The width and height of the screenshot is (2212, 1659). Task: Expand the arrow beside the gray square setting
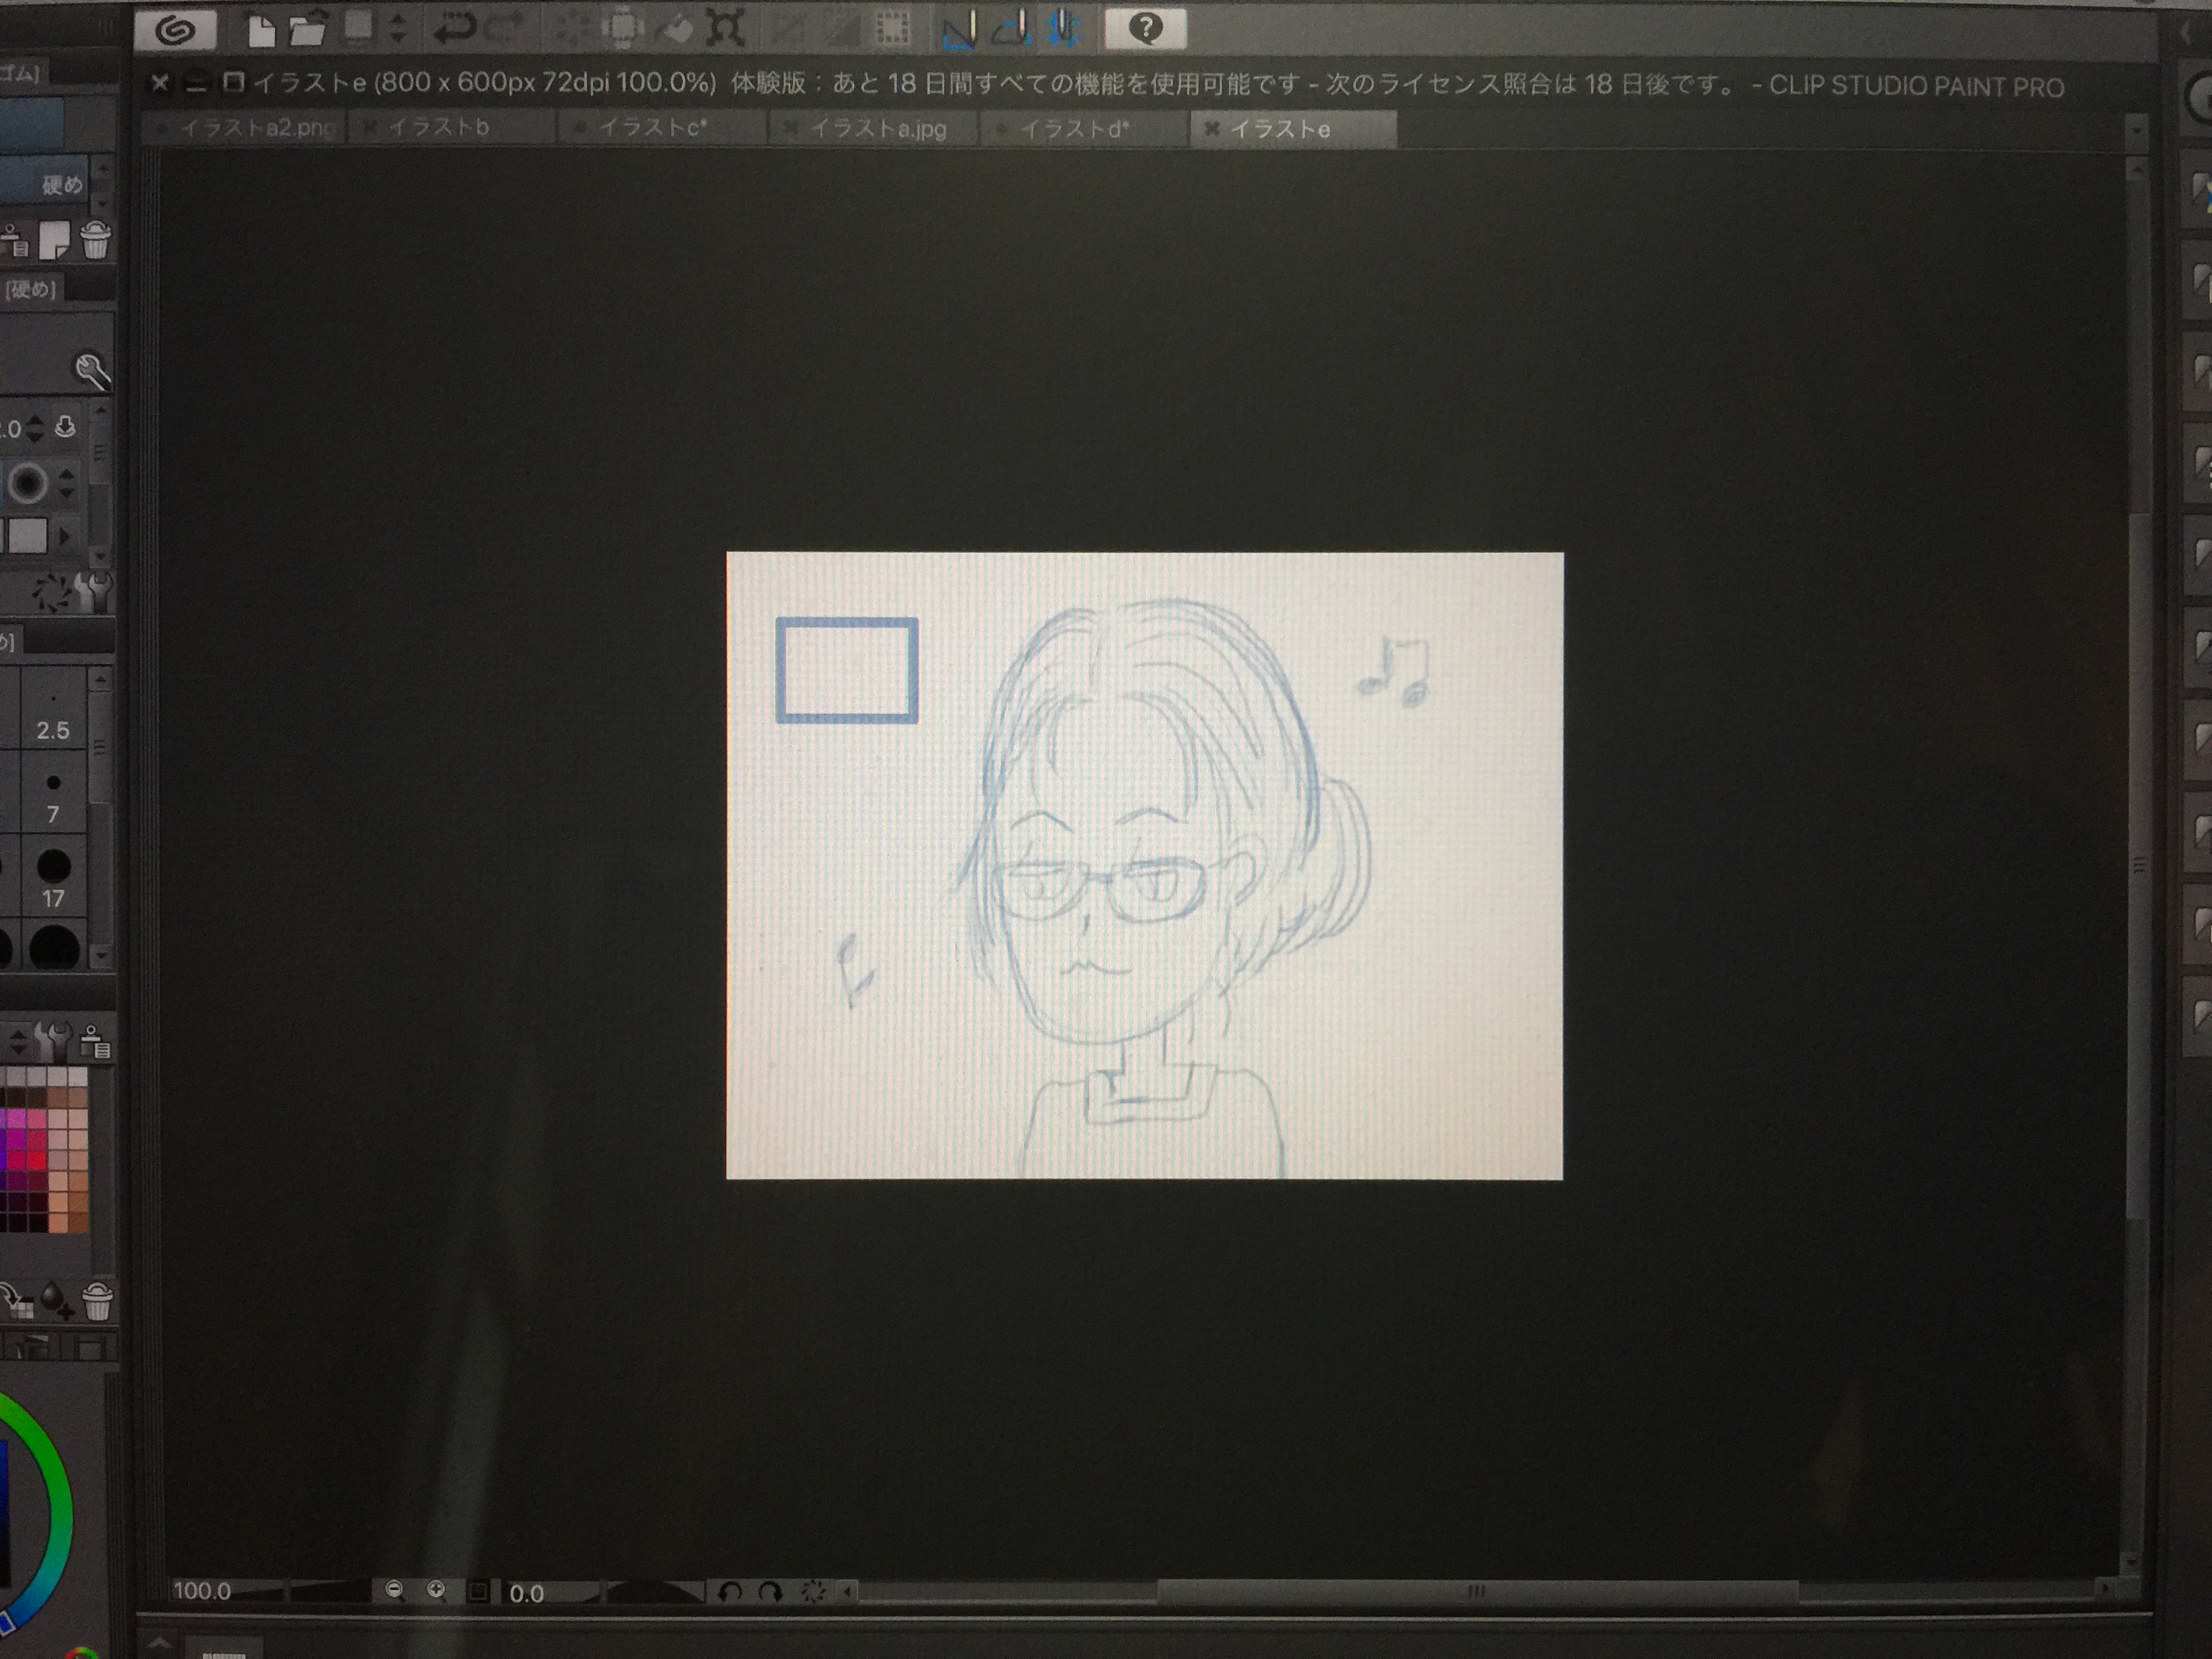tap(65, 537)
